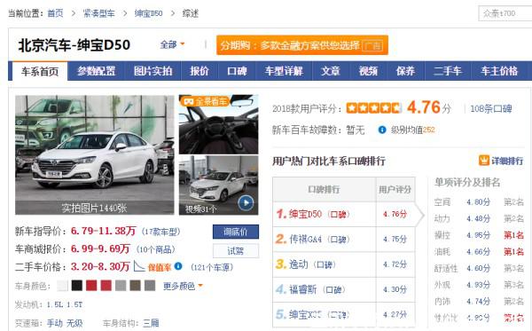
Task: Open the 保值率 depreciation chart icon
Action: (139, 266)
